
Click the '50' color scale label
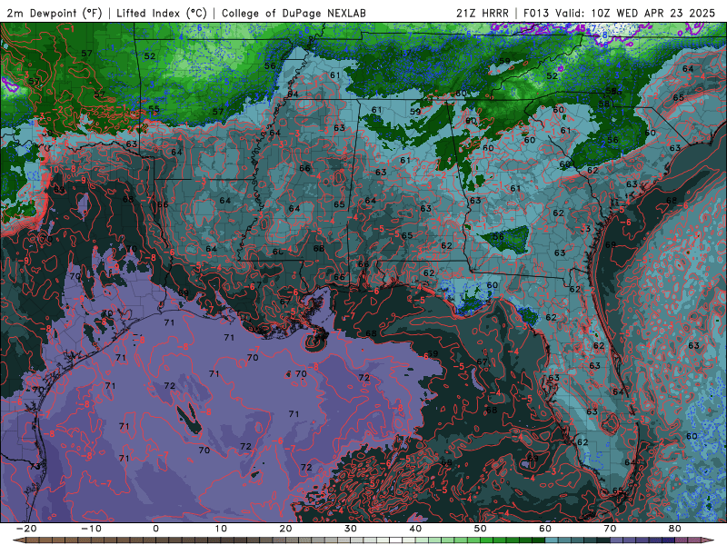pyautogui.click(x=481, y=529)
